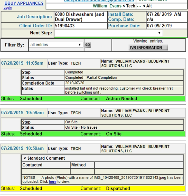Click the 07/20/2019 11:05am entry timestamp

(x=22, y=63)
